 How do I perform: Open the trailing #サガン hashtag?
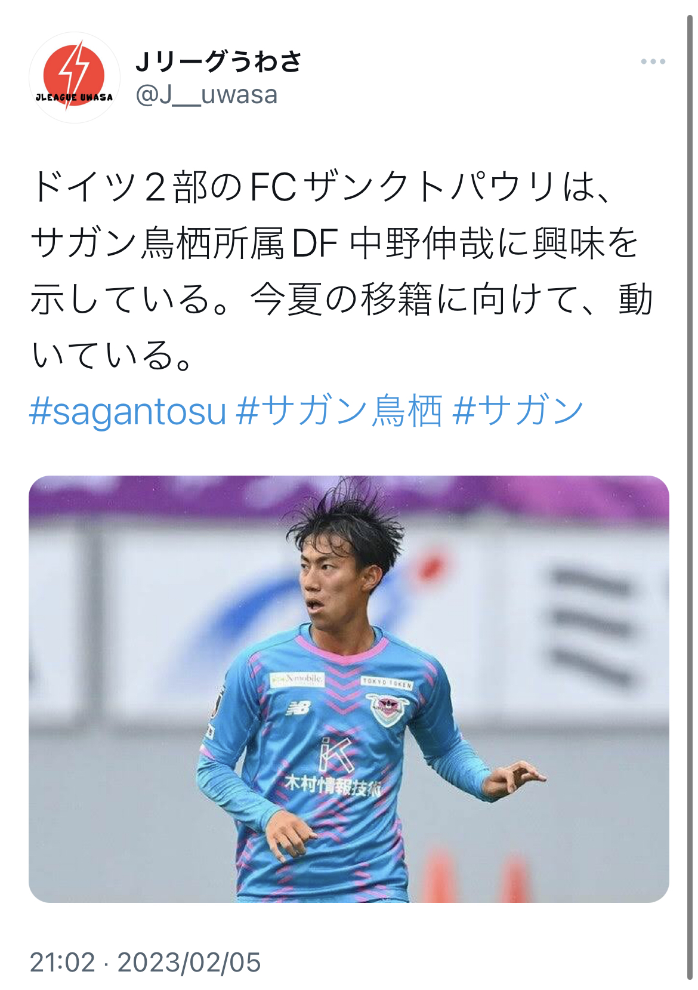pyautogui.click(x=518, y=411)
